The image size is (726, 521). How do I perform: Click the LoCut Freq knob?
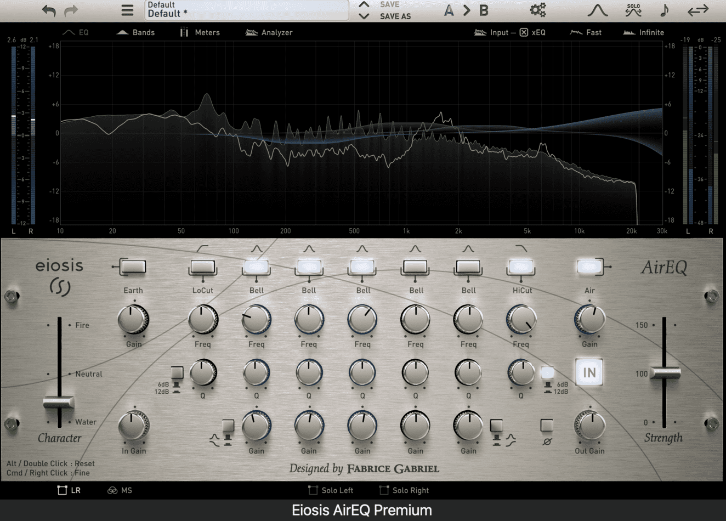(202, 320)
